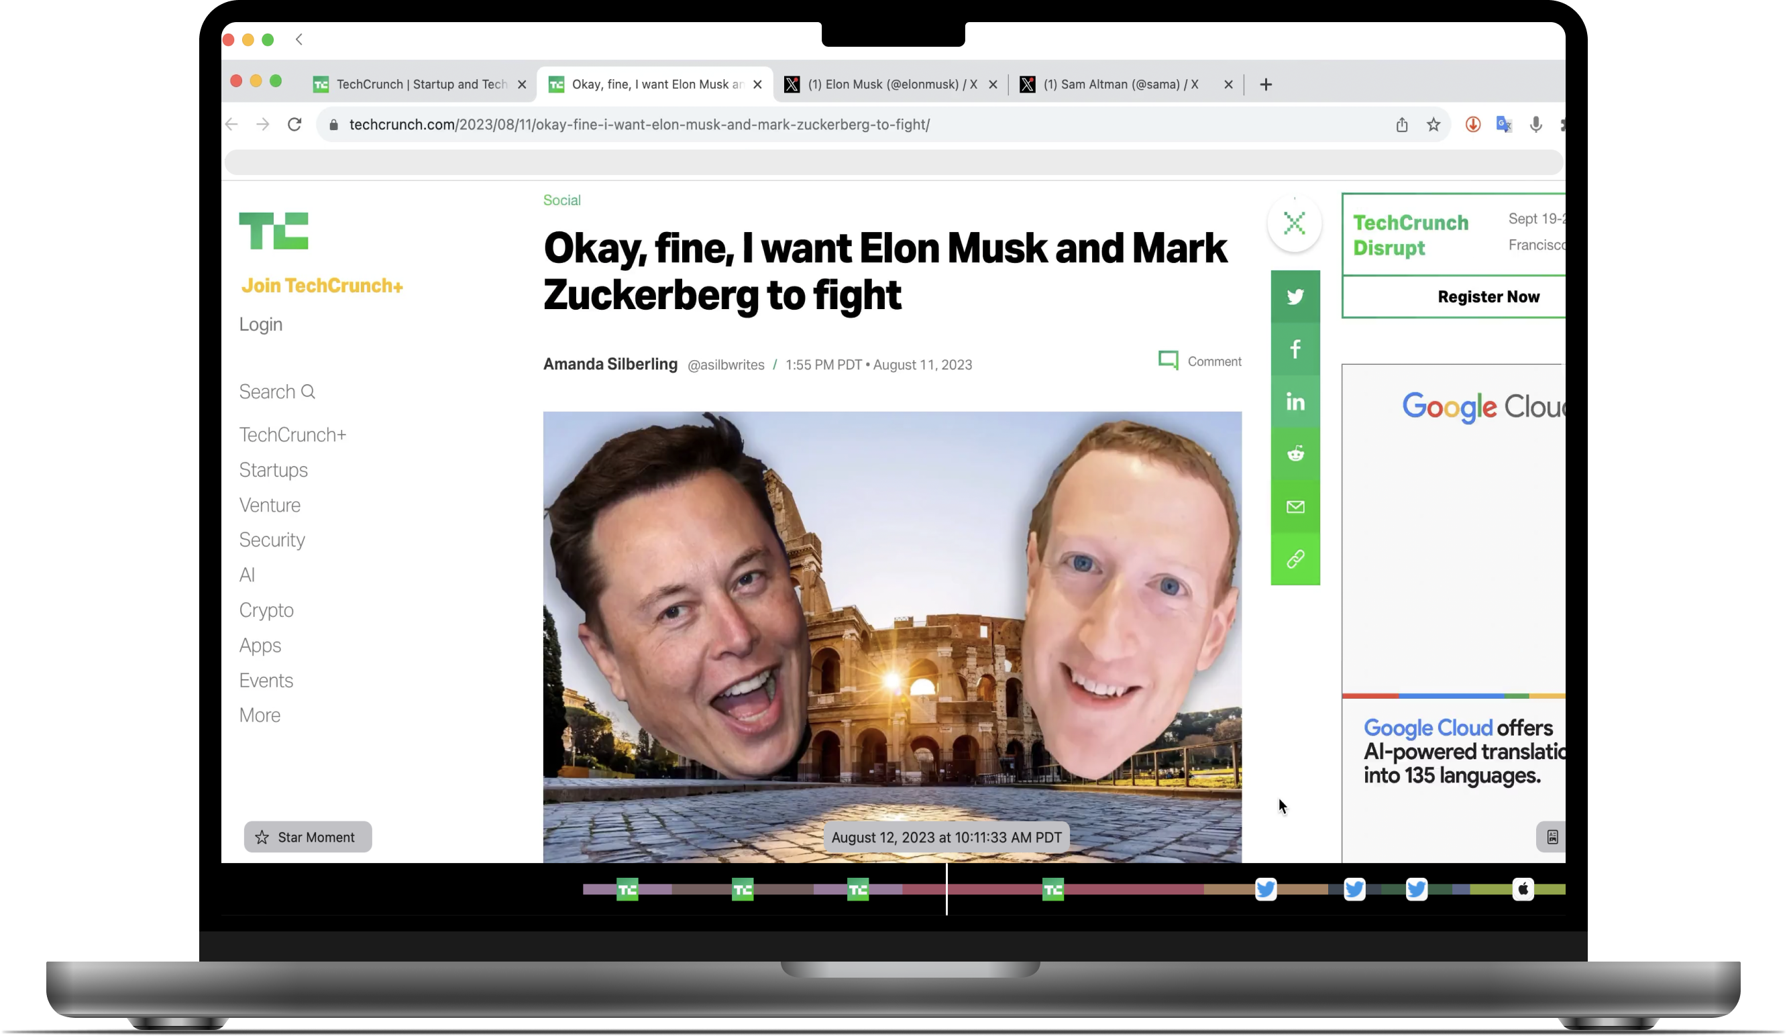Jump to second Twitter timeline marker
Screen dimensions: 1787x1036
pos(1354,889)
